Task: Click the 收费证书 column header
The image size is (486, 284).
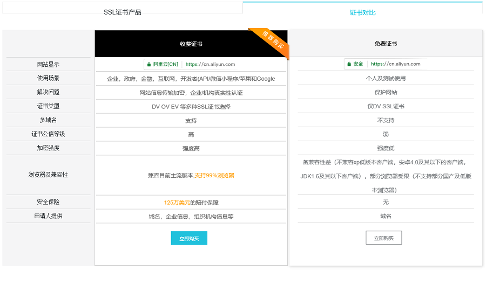Action: pyautogui.click(x=191, y=44)
